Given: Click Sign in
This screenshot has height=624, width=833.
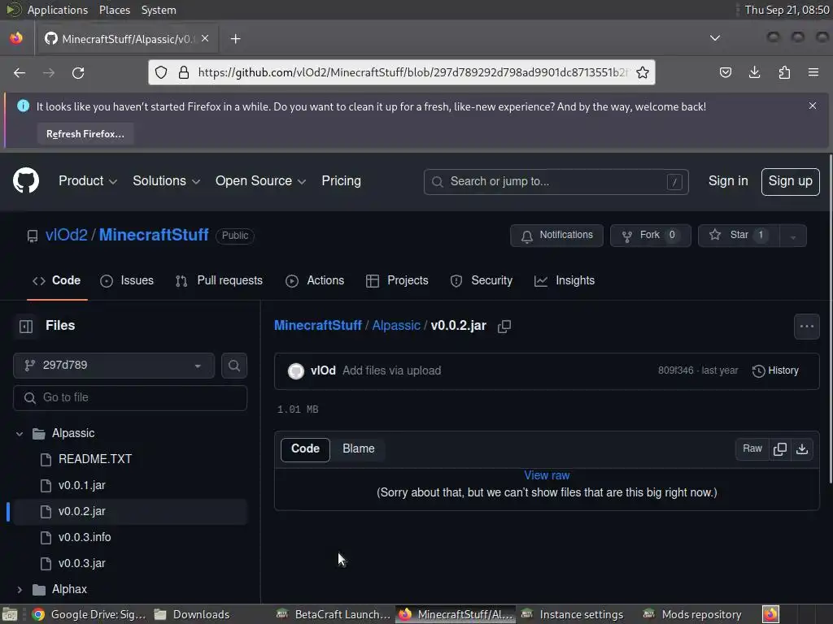Looking at the screenshot, I should [728, 181].
